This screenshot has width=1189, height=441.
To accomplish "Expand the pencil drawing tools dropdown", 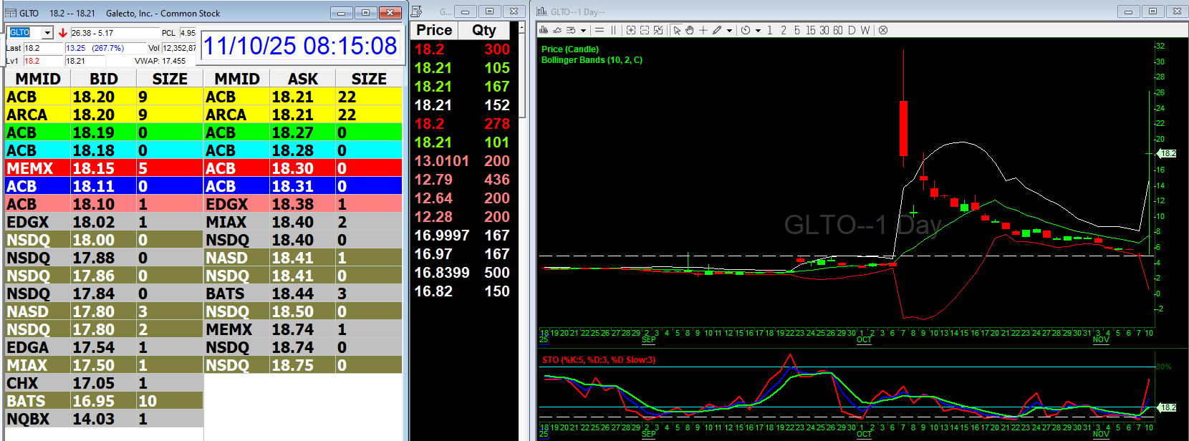I will pyautogui.click(x=729, y=31).
